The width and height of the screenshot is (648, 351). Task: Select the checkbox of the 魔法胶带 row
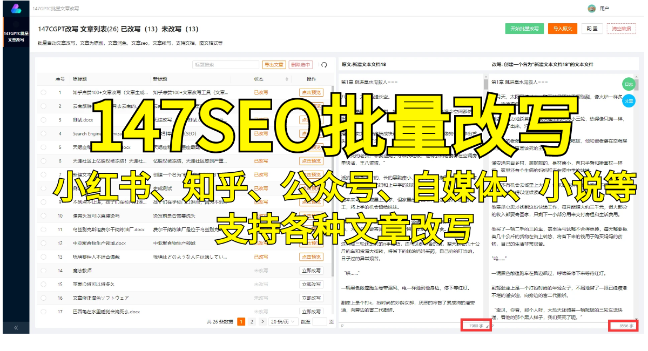click(43, 270)
